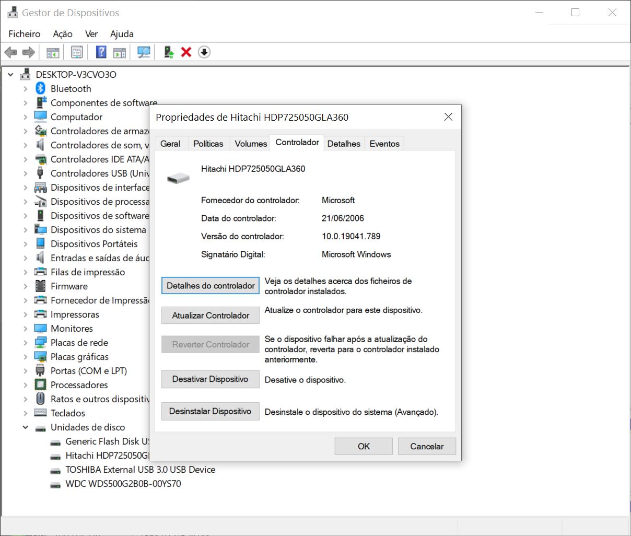Viewport: 631px width, 536px height.
Task: Switch to the Detalhes tab
Action: coord(343,144)
